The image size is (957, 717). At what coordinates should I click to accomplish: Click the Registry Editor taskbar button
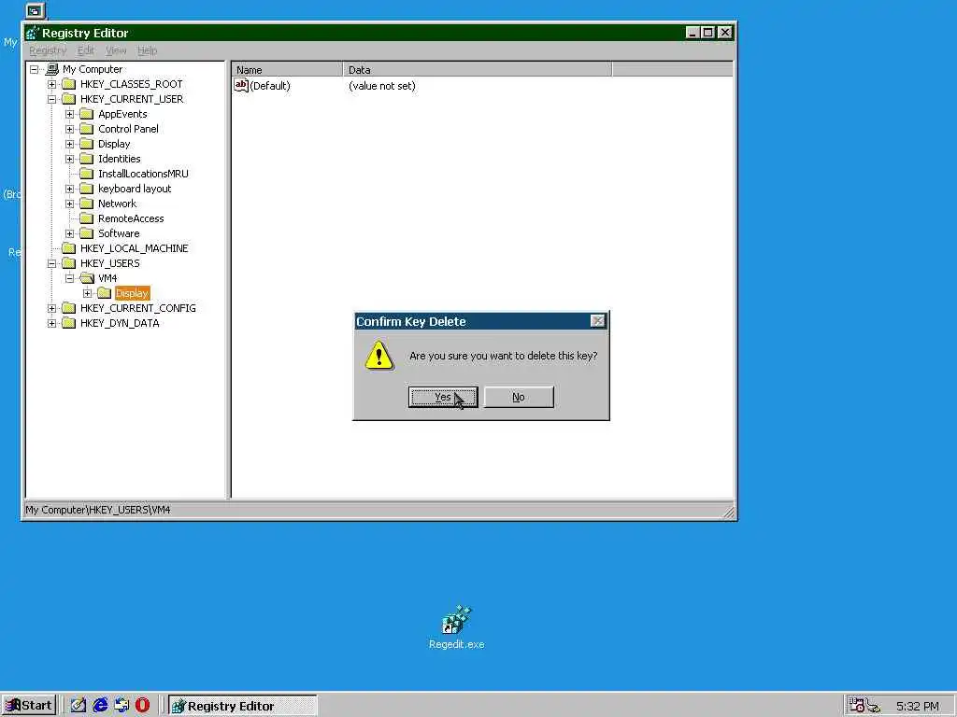click(x=242, y=706)
